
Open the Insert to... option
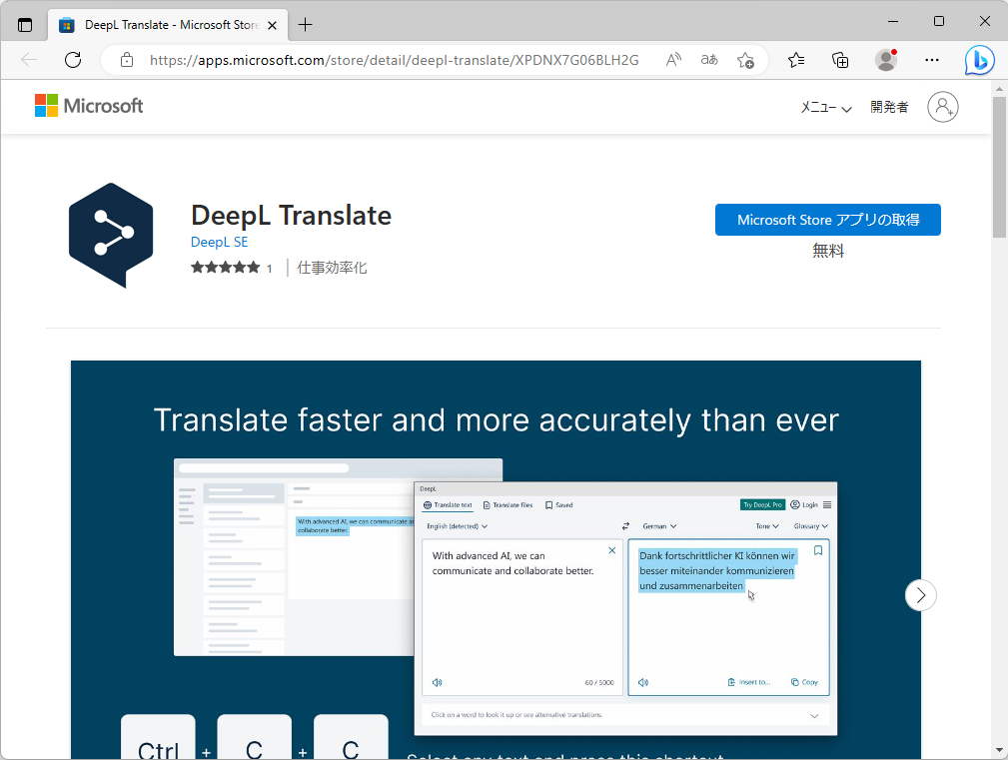[749, 682]
